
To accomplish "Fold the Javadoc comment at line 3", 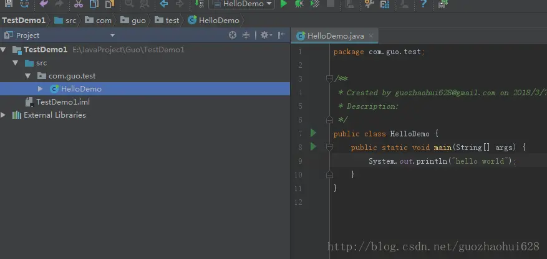I will click(329, 79).
